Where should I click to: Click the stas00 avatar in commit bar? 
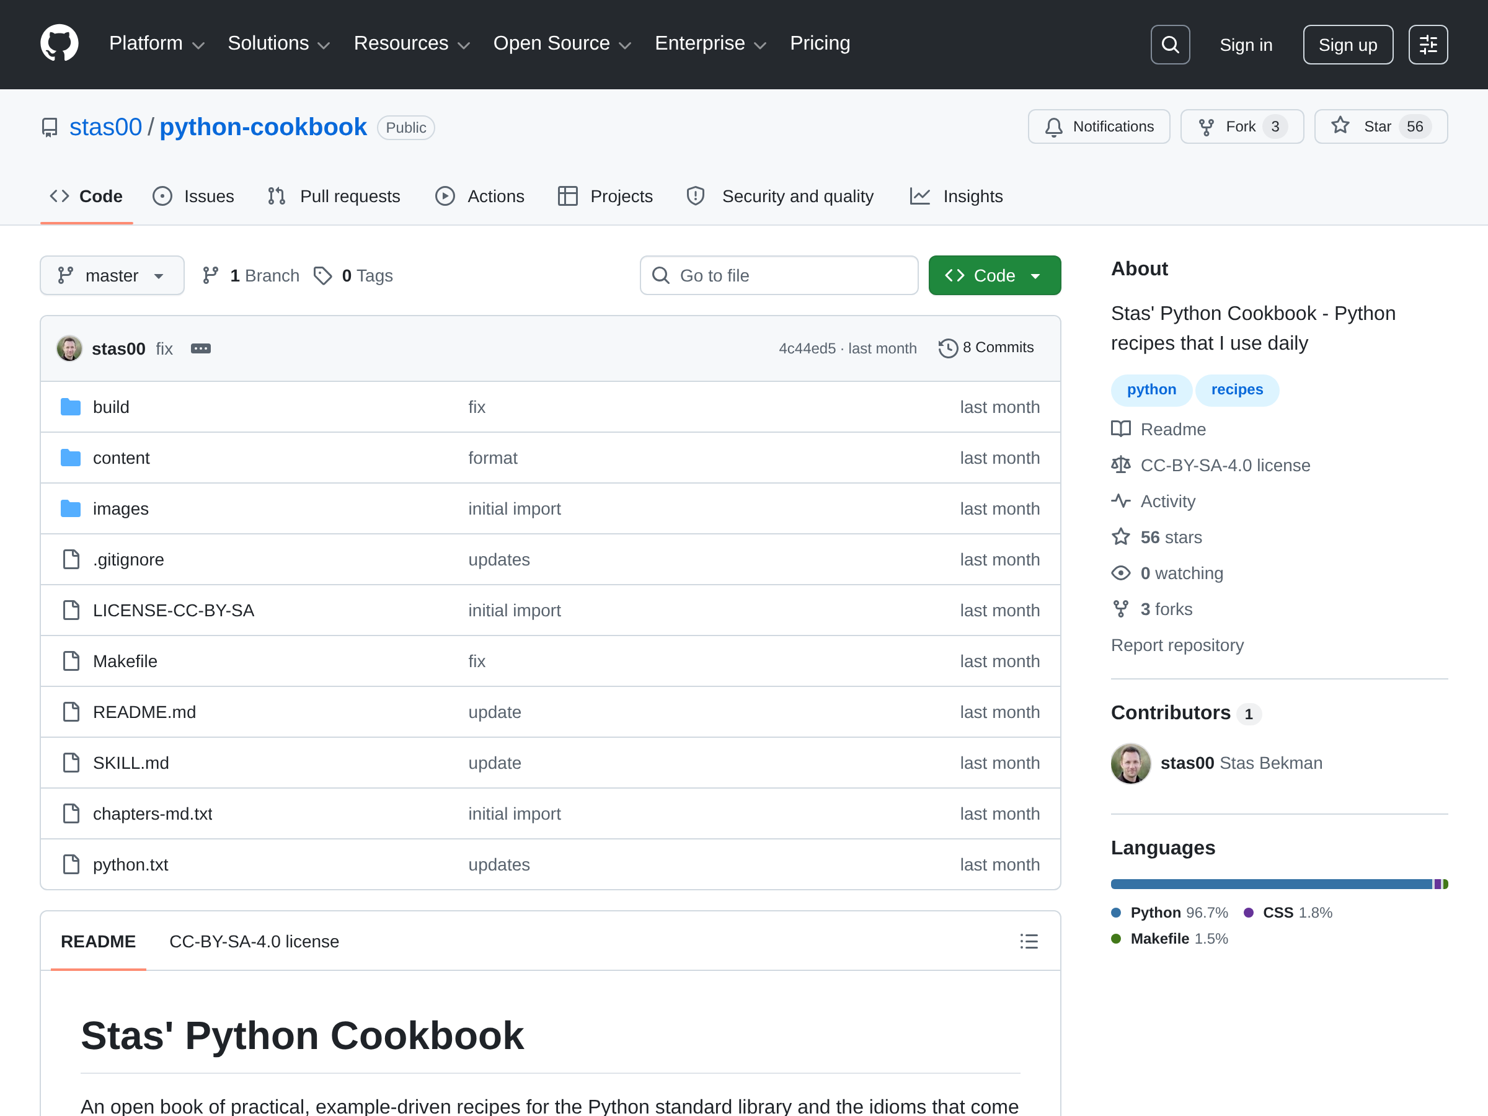pos(69,348)
